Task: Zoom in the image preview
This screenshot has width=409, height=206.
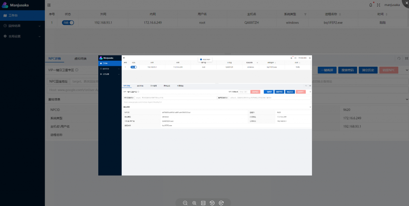Action: tap(194, 203)
